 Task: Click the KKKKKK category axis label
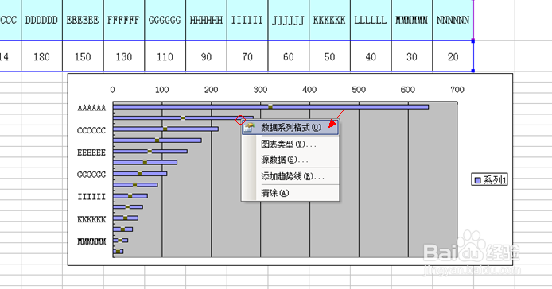(91, 219)
